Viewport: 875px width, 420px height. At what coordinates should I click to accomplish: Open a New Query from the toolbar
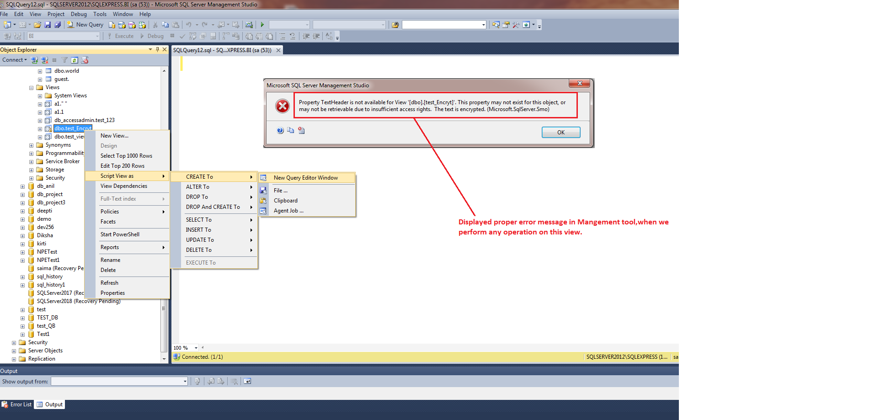point(85,25)
